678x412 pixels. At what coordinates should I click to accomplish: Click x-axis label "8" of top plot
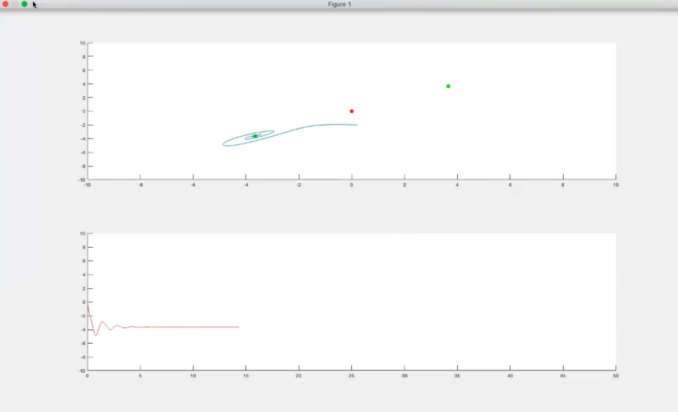click(563, 185)
